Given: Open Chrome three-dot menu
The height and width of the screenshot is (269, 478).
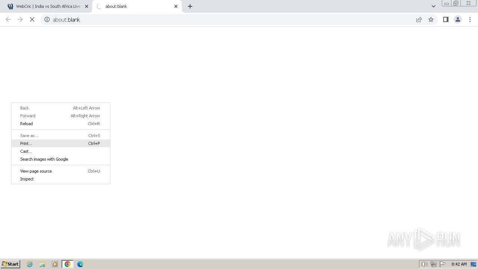Looking at the screenshot, I should 470,19.
